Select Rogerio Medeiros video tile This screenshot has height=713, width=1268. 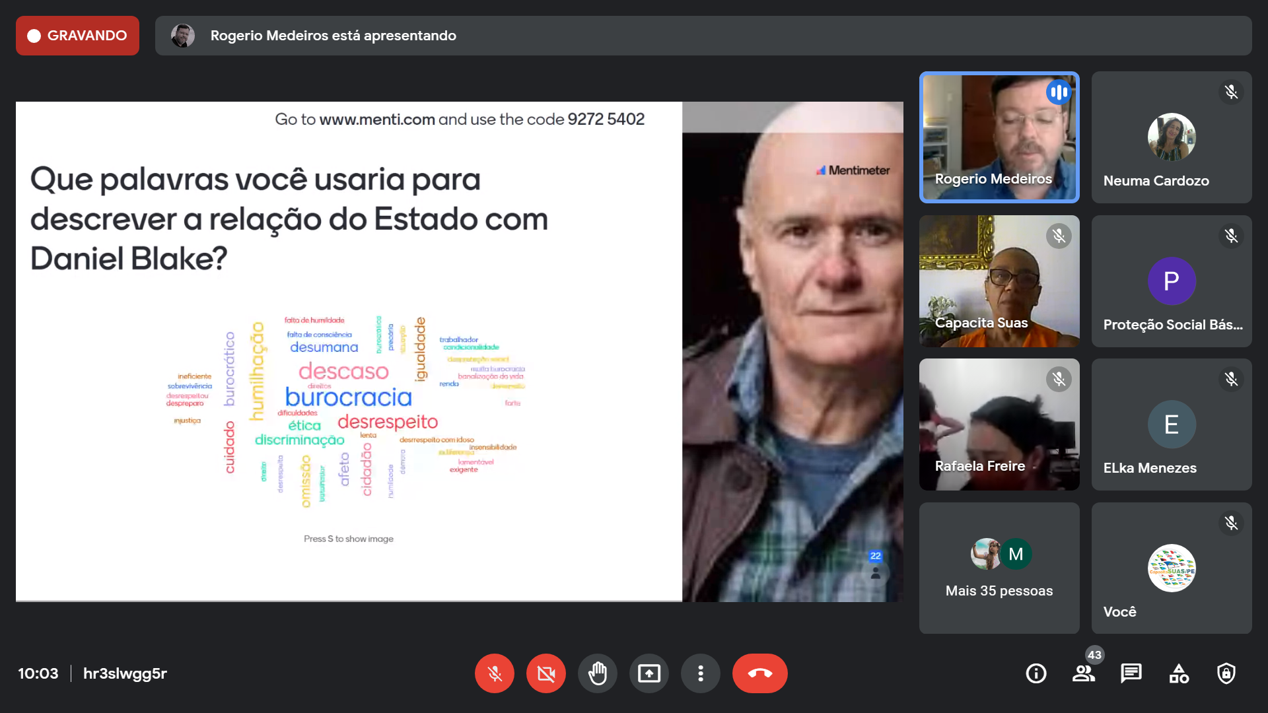(999, 137)
